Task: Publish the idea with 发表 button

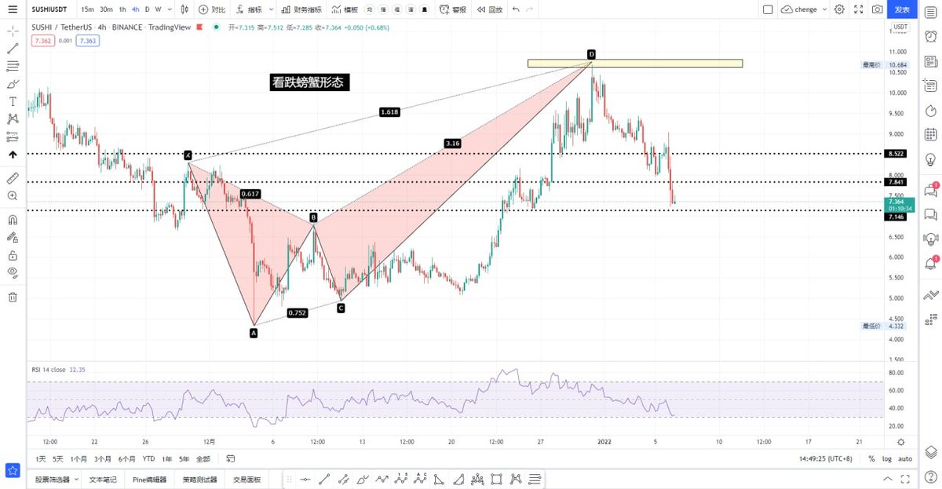Action: point(903,9)
